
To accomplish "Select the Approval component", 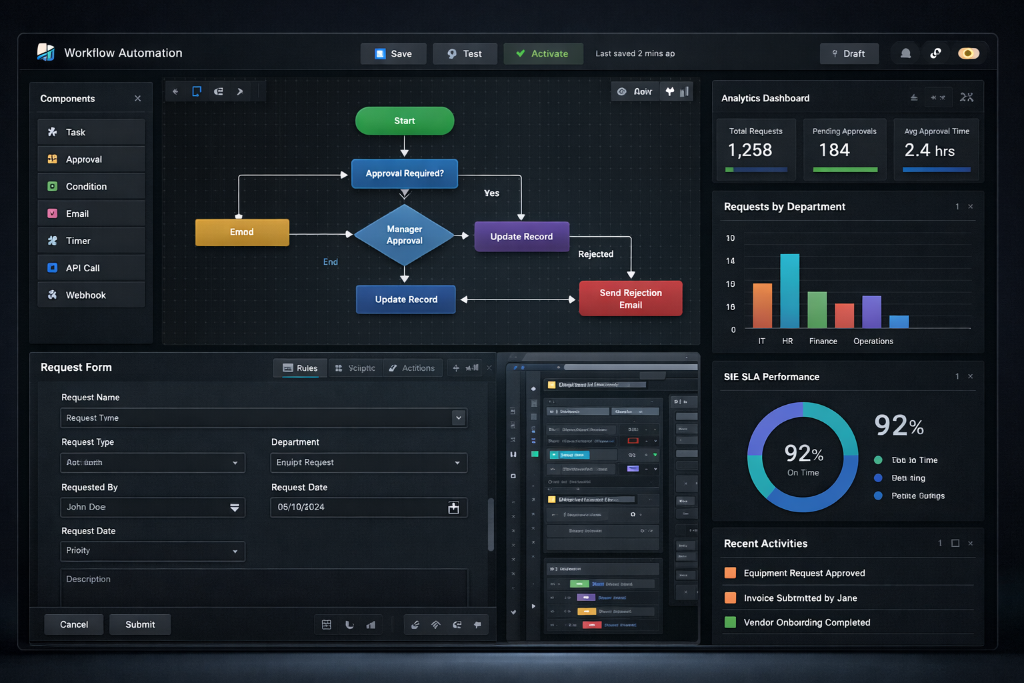I will point(91,159).
